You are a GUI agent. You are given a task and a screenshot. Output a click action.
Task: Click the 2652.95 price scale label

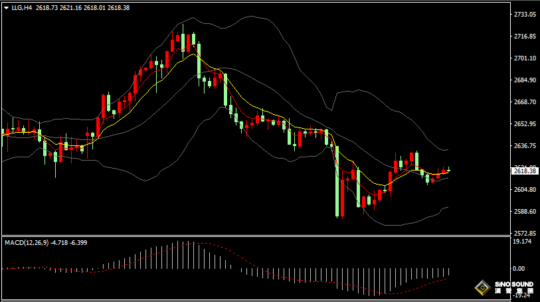(x=525, y=124)
